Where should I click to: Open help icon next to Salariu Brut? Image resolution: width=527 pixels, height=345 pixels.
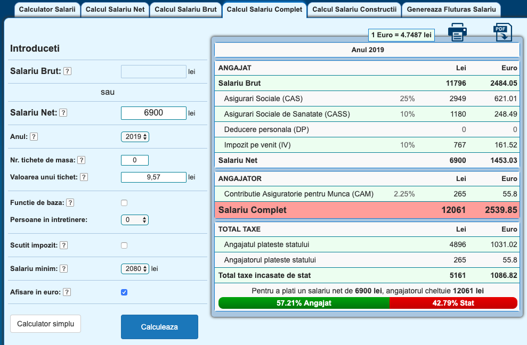67,71
